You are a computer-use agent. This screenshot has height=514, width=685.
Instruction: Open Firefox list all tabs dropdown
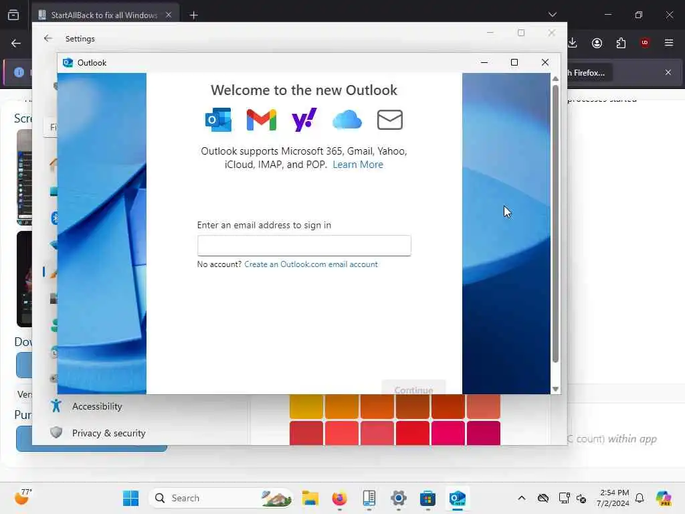553,15
